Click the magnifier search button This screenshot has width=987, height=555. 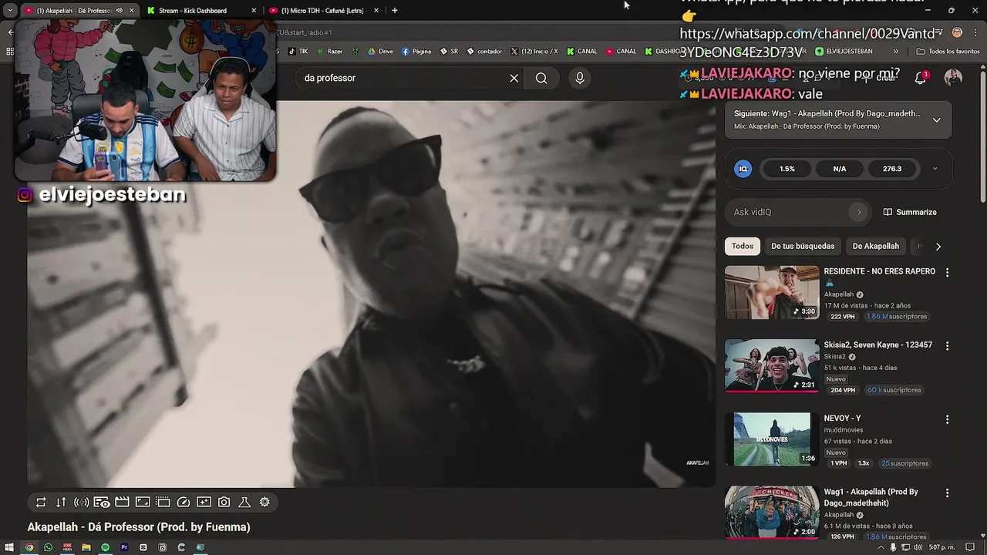click(541, 78)
